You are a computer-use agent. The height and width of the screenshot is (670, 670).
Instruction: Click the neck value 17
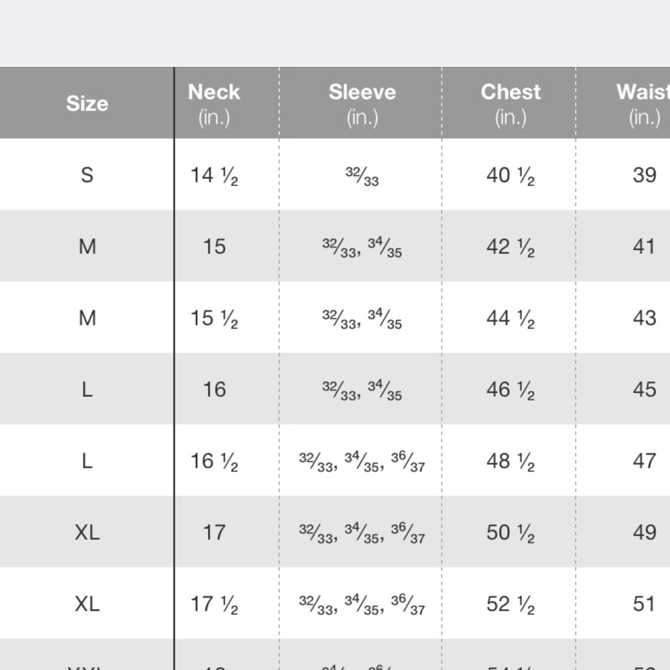(214, 533)
